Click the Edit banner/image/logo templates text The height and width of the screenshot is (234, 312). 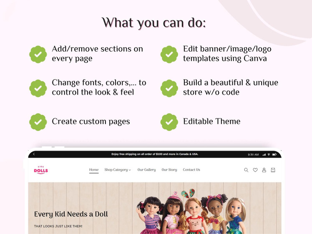(227, 54)
